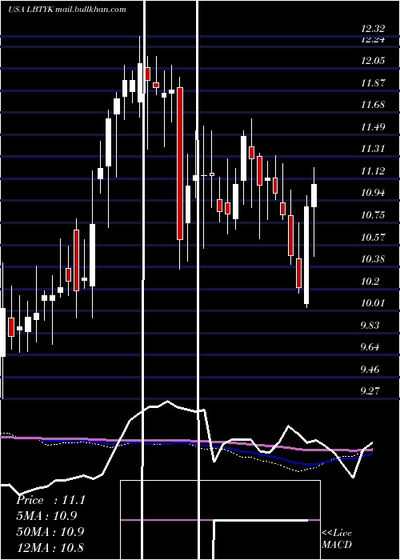Click the 11.12 price axis label
Viewport: 400px width, 560px height.
[x=373, y=171]
